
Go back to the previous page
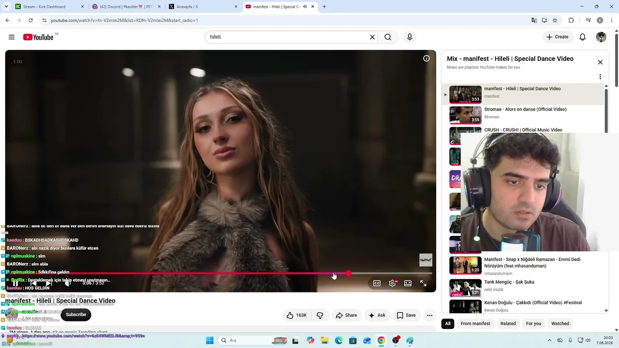tap(7, 20)
